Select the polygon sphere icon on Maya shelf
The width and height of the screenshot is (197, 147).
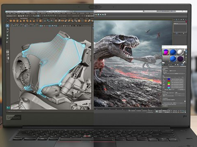11,21
